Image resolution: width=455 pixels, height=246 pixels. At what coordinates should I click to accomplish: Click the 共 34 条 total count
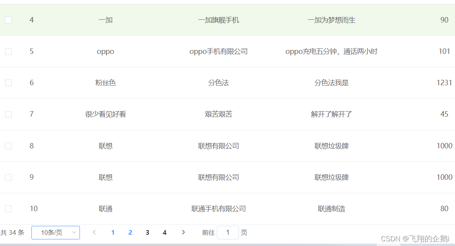tap(12, 233)
